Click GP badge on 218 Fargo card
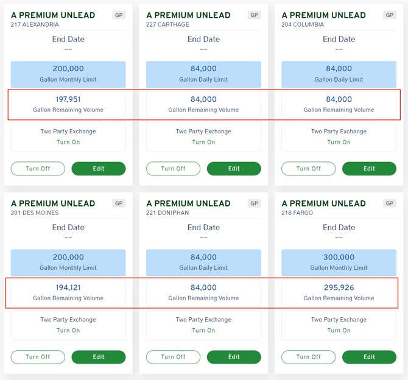This screenshot has width=408, height=380. 390,203
